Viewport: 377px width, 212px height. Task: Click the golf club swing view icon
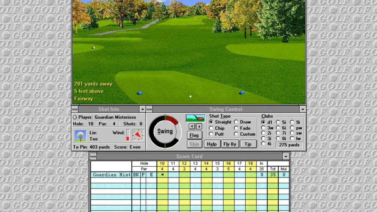[195, 118]
